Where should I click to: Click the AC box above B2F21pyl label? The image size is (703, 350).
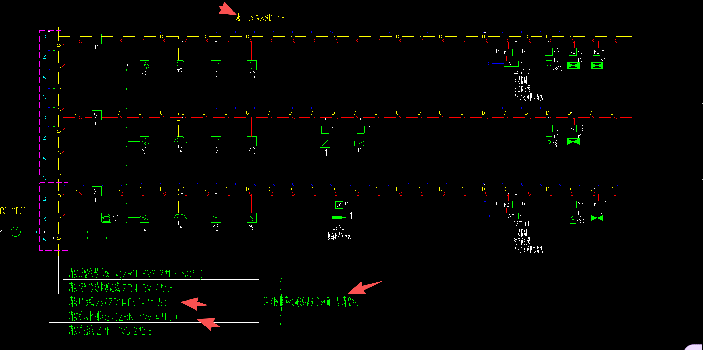tap(511, 64)
